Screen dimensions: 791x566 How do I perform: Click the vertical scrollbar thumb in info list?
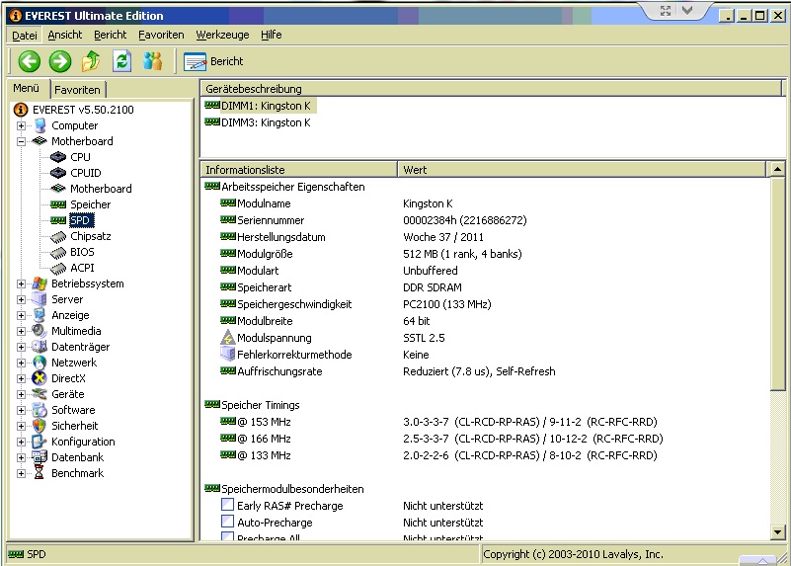[777, 283]
